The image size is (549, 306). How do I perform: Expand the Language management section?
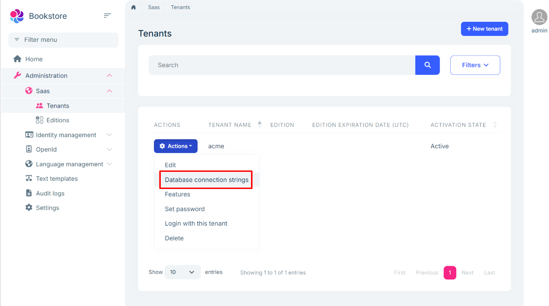[x=109, y=164]
